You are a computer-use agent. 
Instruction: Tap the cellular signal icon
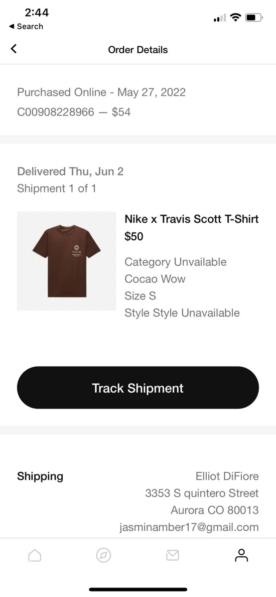219,18
